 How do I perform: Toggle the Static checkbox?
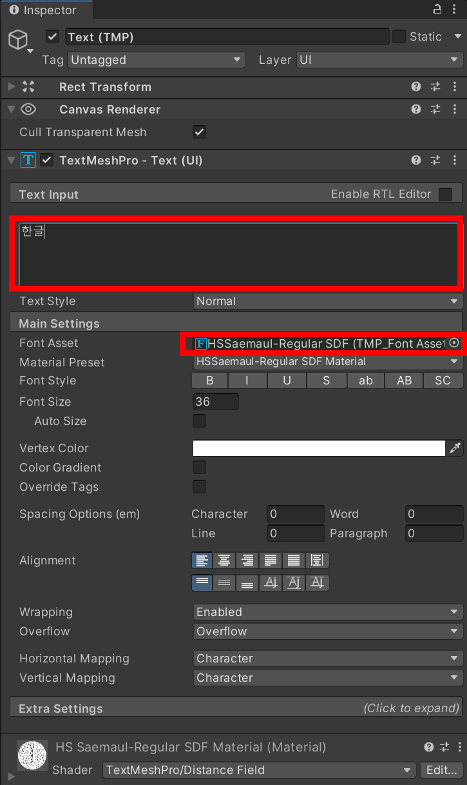pos(399,37)
